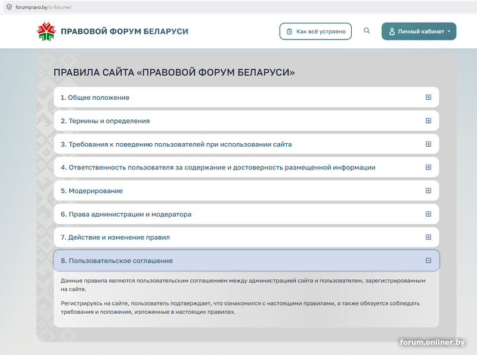Screen dimensions: 477x355
Task: Click the user icon in Личный кабинет
Action: (392, 32)
